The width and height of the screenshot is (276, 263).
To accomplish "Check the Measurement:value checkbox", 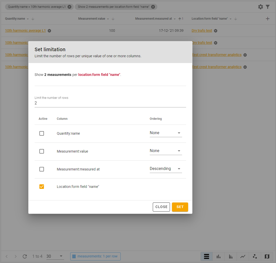I will coord(42,151).
